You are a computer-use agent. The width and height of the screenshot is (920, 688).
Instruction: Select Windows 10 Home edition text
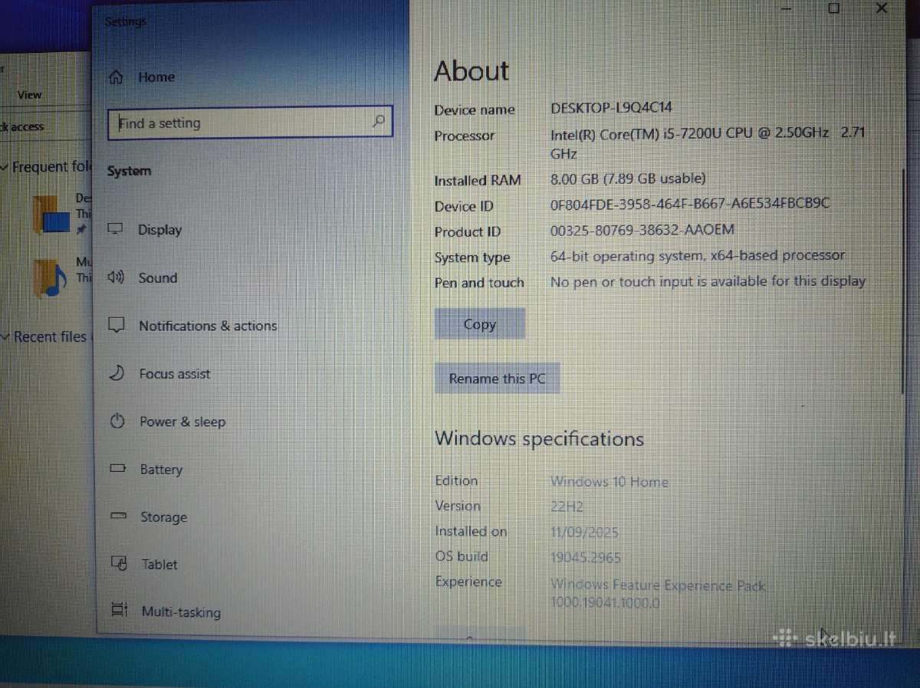(609, 482)
